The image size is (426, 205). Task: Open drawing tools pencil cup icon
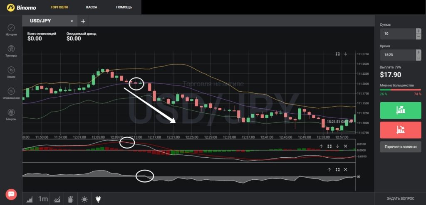click(x=71, y=199)
